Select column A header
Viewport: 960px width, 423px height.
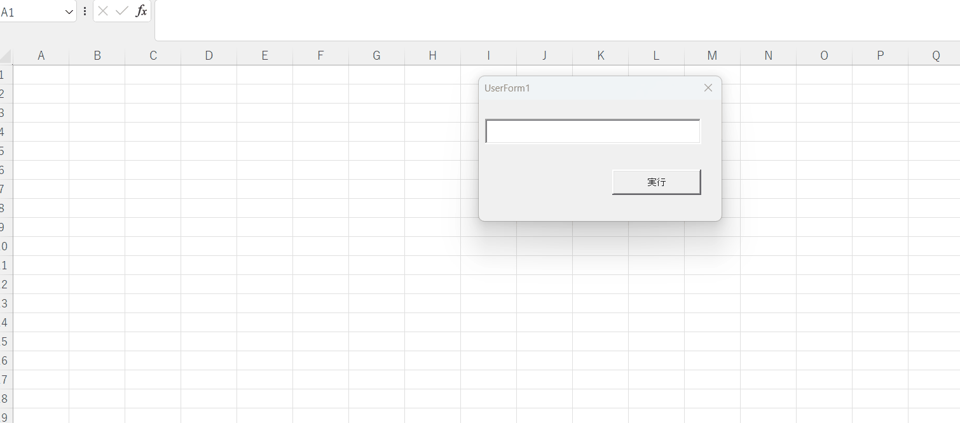click(41, 55)
